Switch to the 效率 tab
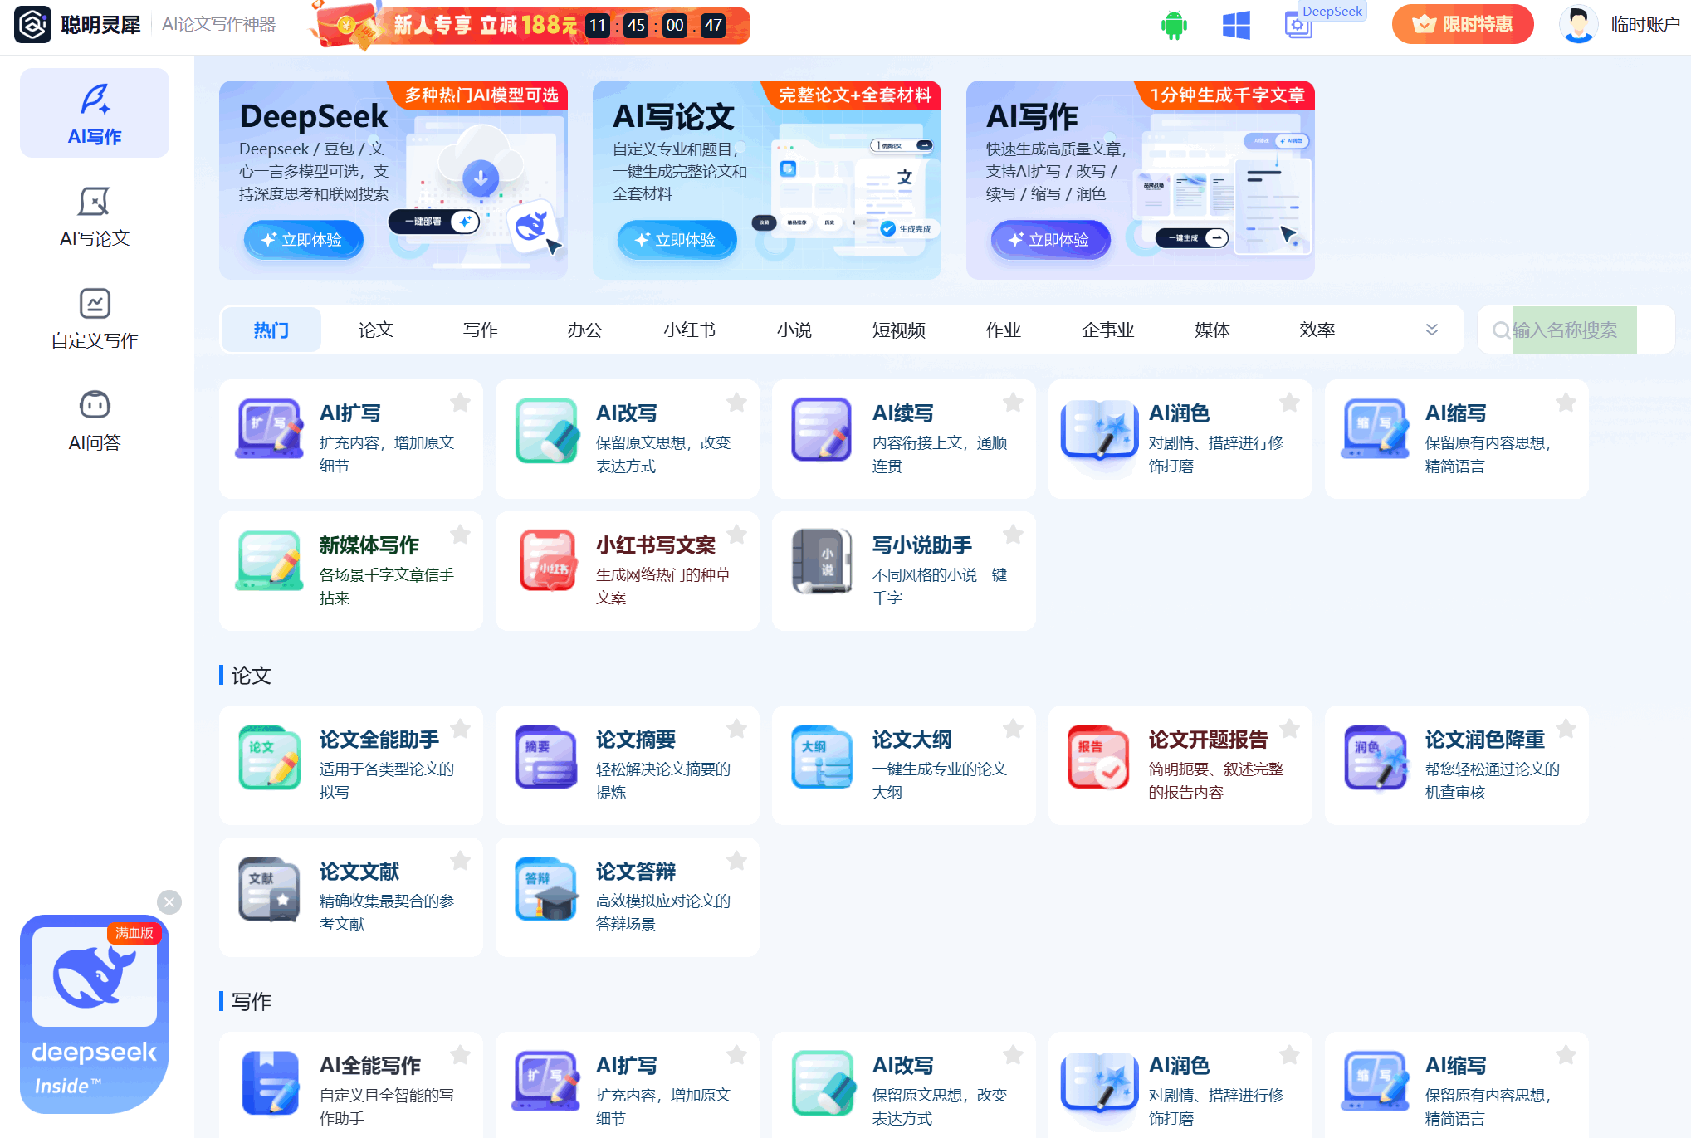 click(1317, 330)
